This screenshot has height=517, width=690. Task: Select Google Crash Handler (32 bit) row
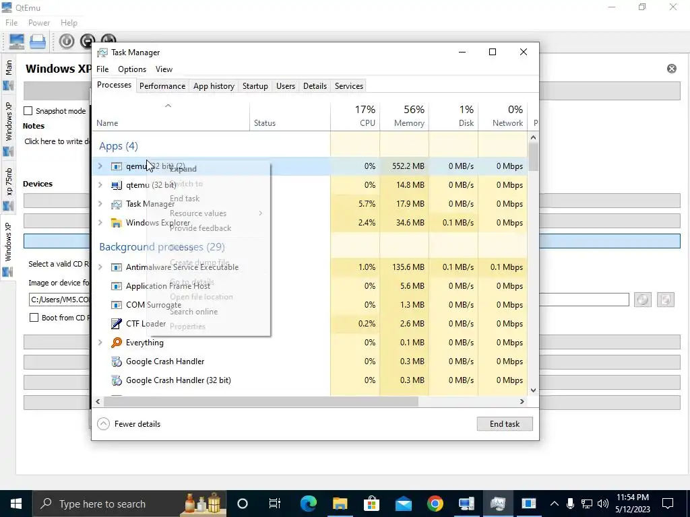click(x=309, y=380)
